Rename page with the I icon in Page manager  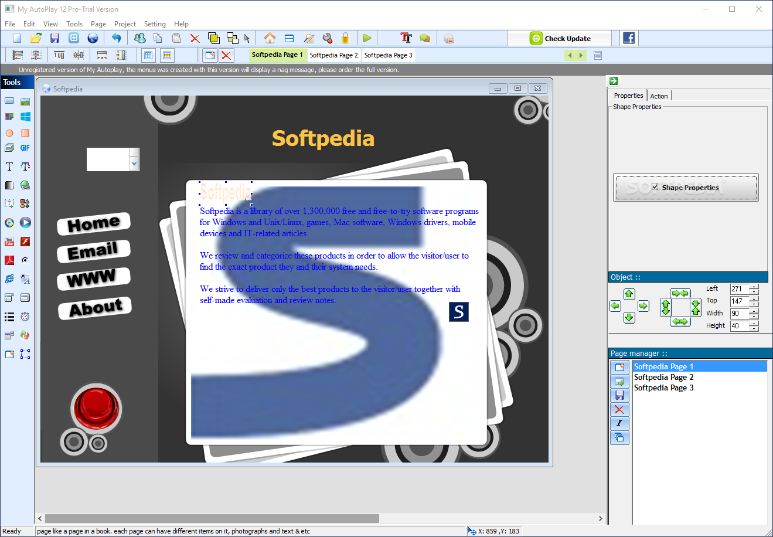pos(619,423)
